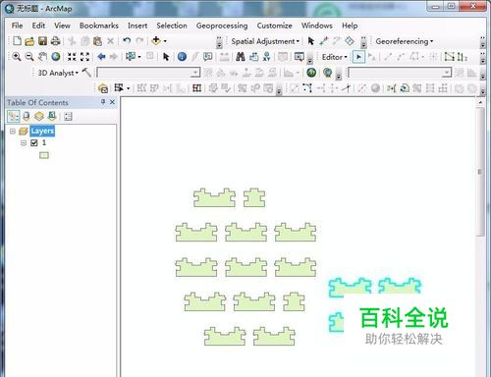Click the small polygon in top row
The width and height of the screenshot is (491, 377).
[254, 197]
